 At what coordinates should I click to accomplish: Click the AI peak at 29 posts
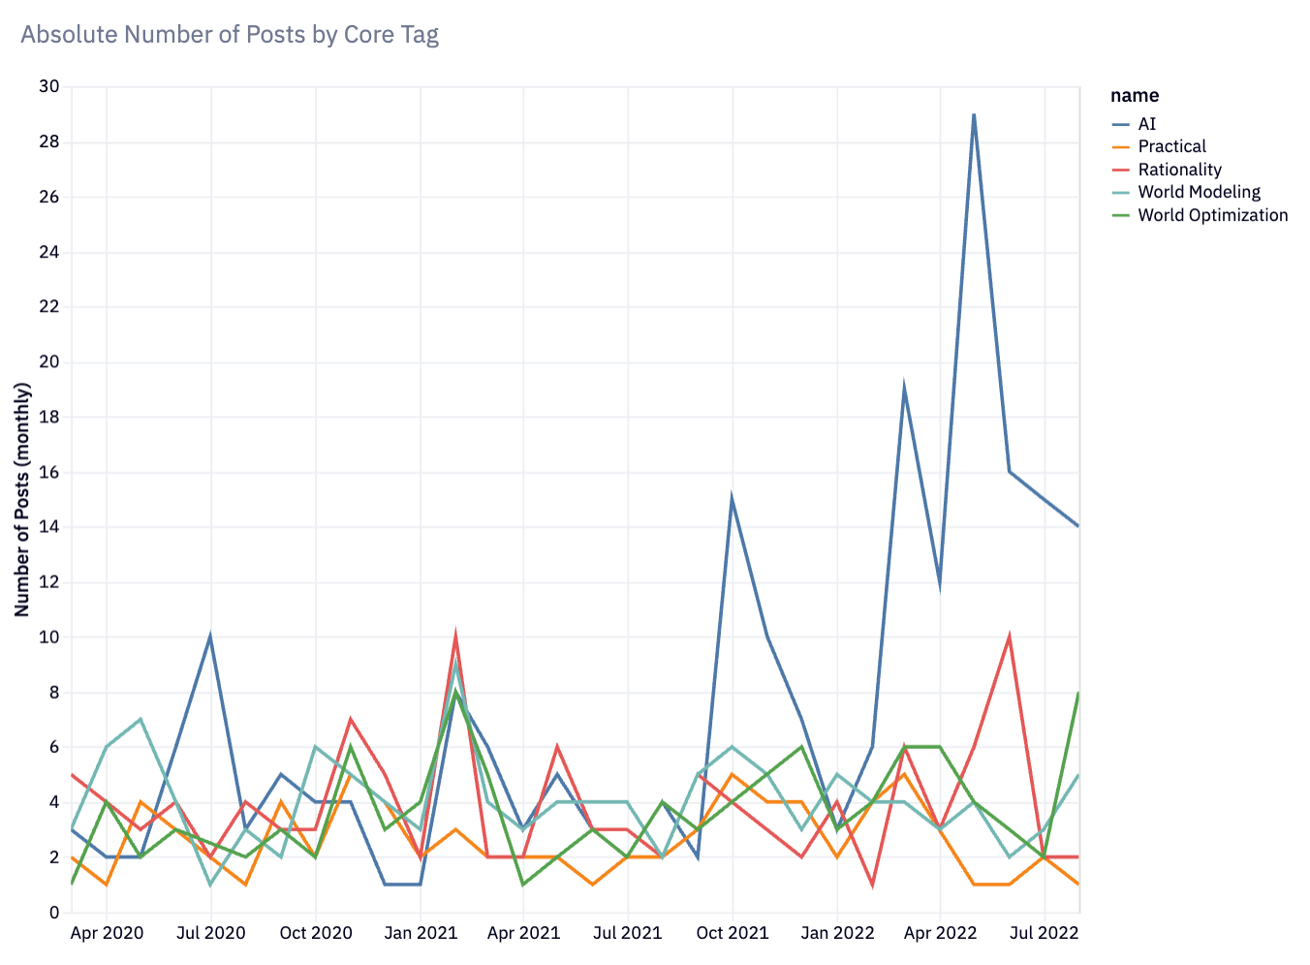pos(974,114)
